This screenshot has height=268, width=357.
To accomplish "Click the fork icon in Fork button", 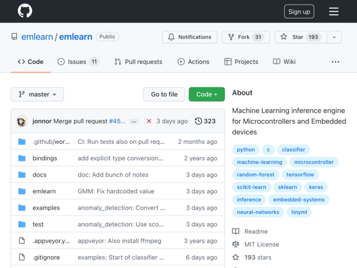I will pos(231,37).
